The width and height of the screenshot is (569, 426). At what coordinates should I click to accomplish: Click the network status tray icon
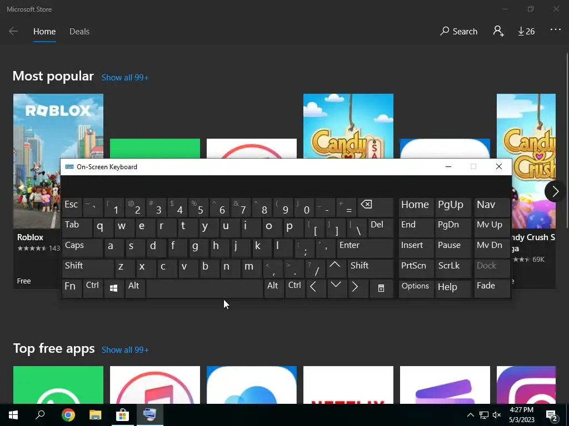tap(484, 415)
